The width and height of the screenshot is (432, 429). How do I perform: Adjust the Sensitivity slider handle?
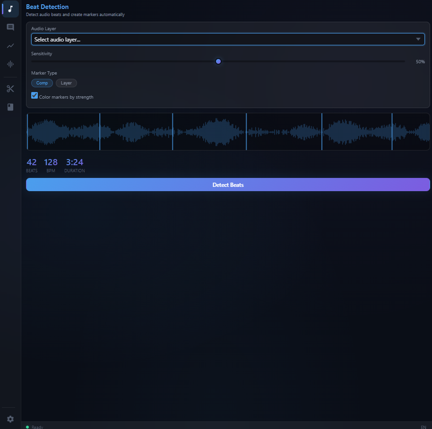[x=218, y=61]
